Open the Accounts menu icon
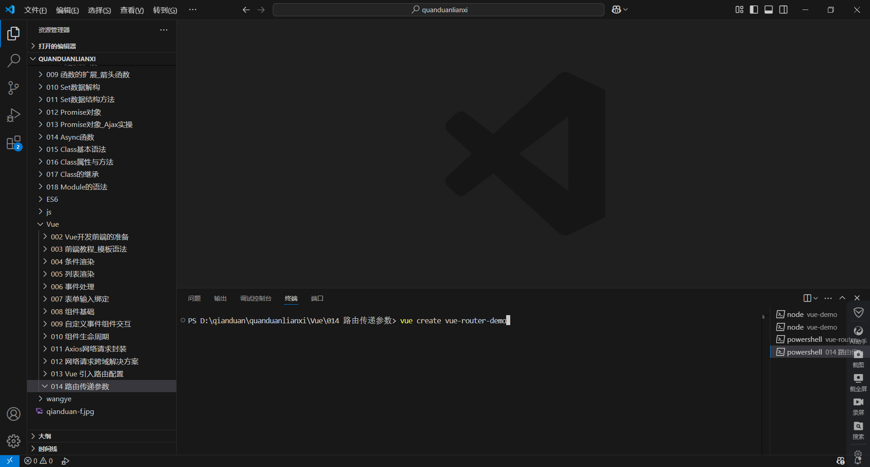Image resolution: width=870 pixels, height=467 pixels. [14, 414]
